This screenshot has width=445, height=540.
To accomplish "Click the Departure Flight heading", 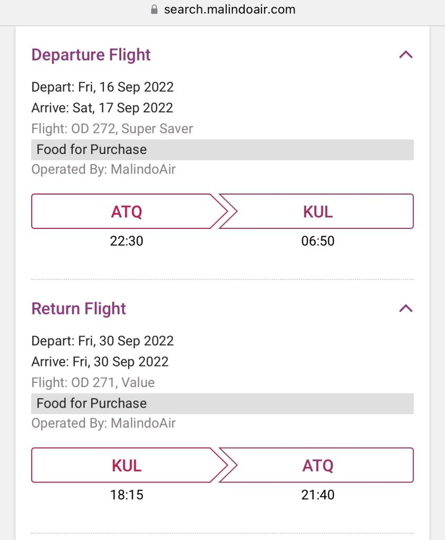I will (91, 55).
